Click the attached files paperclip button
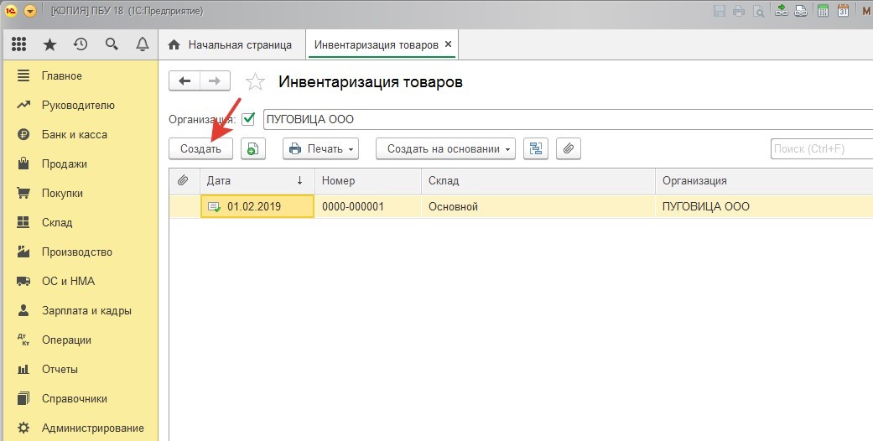 (568, 149)
